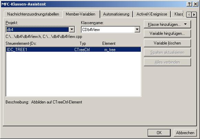The height and width of the screenshot is (139, 200).
Task: Click the db4 Projekt field
Action: [38, 30]
